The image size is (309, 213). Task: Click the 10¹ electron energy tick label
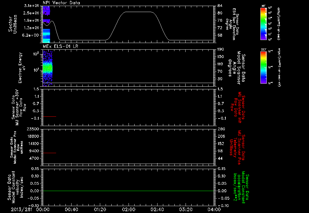point(36,70)
